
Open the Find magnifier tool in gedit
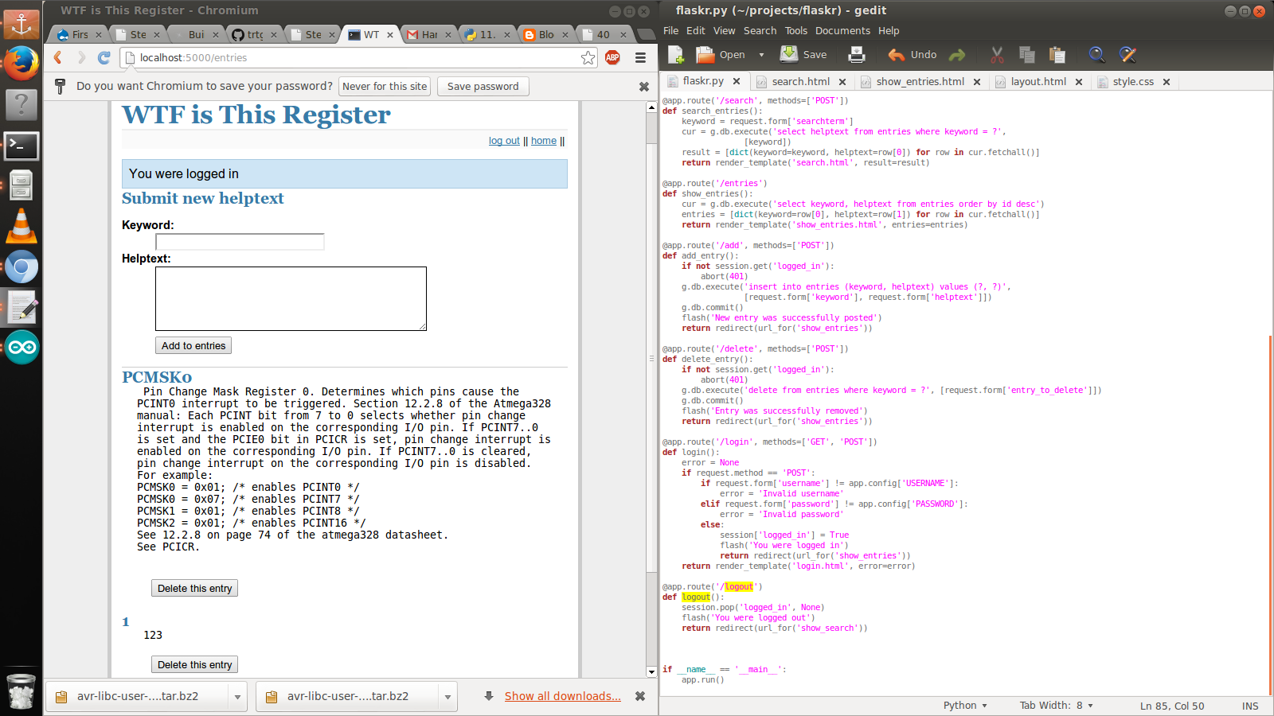click(1097, 55)
